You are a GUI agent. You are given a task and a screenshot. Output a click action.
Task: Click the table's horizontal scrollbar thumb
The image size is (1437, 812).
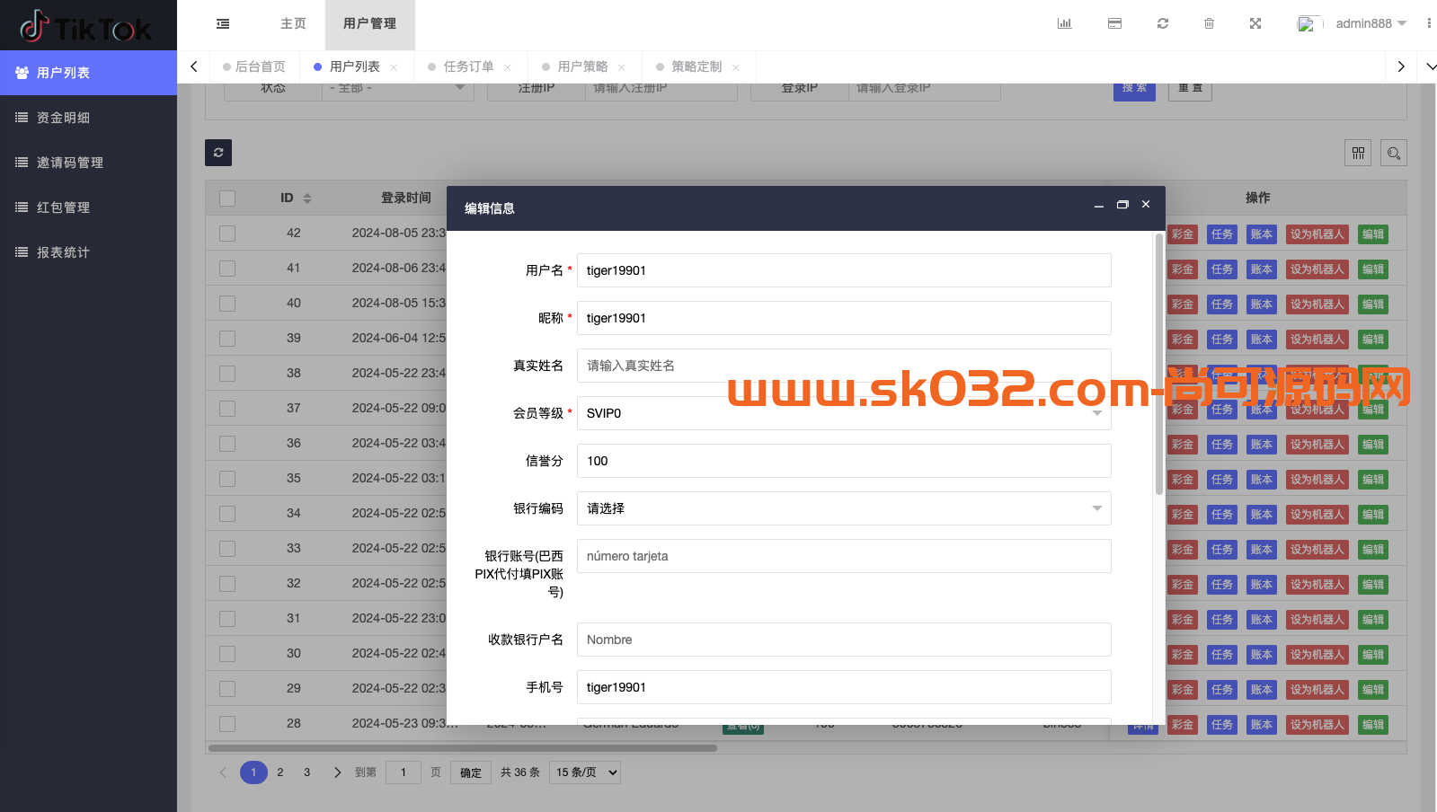pyautogui.click(x=463, y=747)
